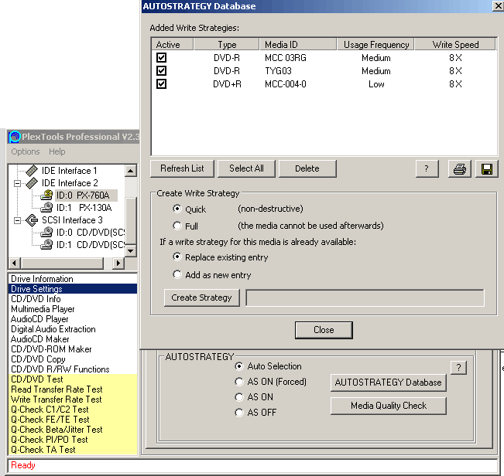Choose Add as new entry option
The image size is (504, 476).
177,274
